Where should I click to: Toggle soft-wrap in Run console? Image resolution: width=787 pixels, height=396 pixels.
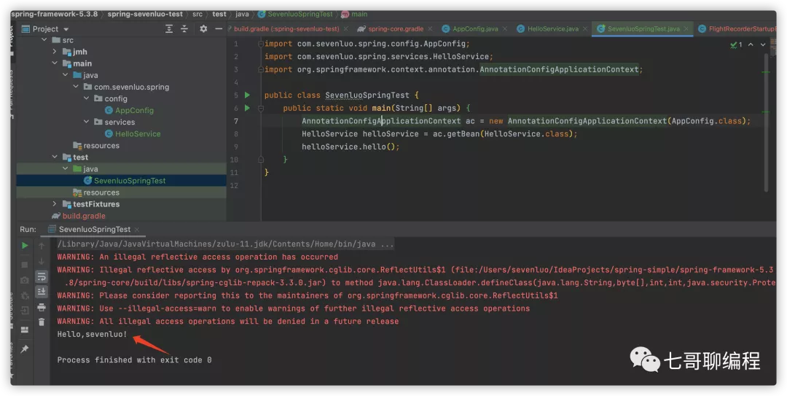(x=42, y=276)
